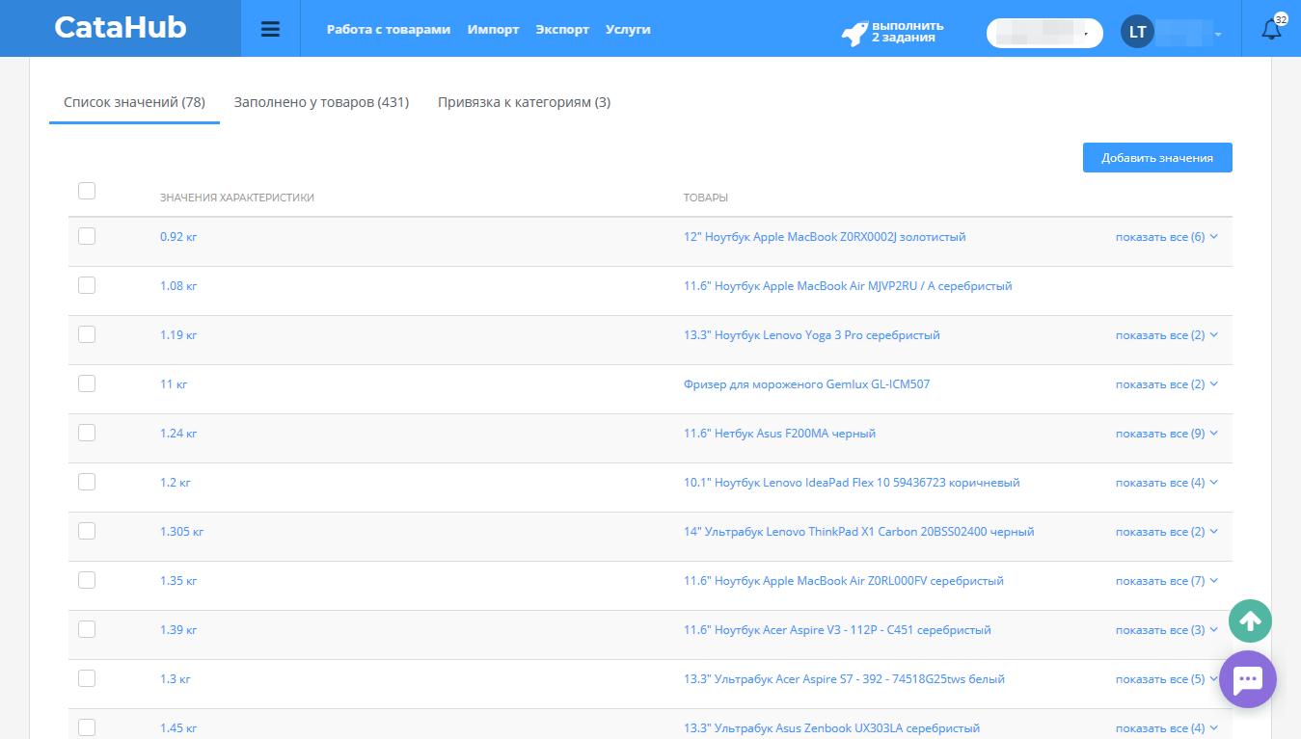1301x739 pixels.
Task: Check the 1.3 кг row checkbox
Action: [x=87, y=678]
